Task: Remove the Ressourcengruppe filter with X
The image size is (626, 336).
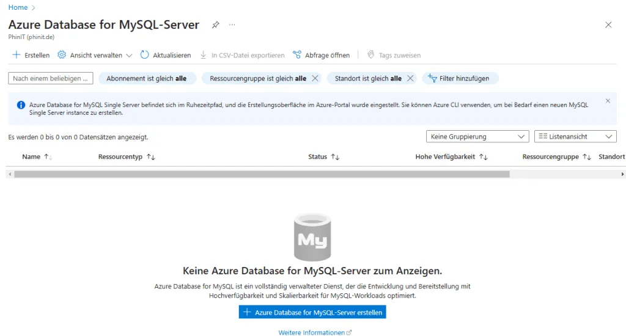Action: tap(315, 78)
